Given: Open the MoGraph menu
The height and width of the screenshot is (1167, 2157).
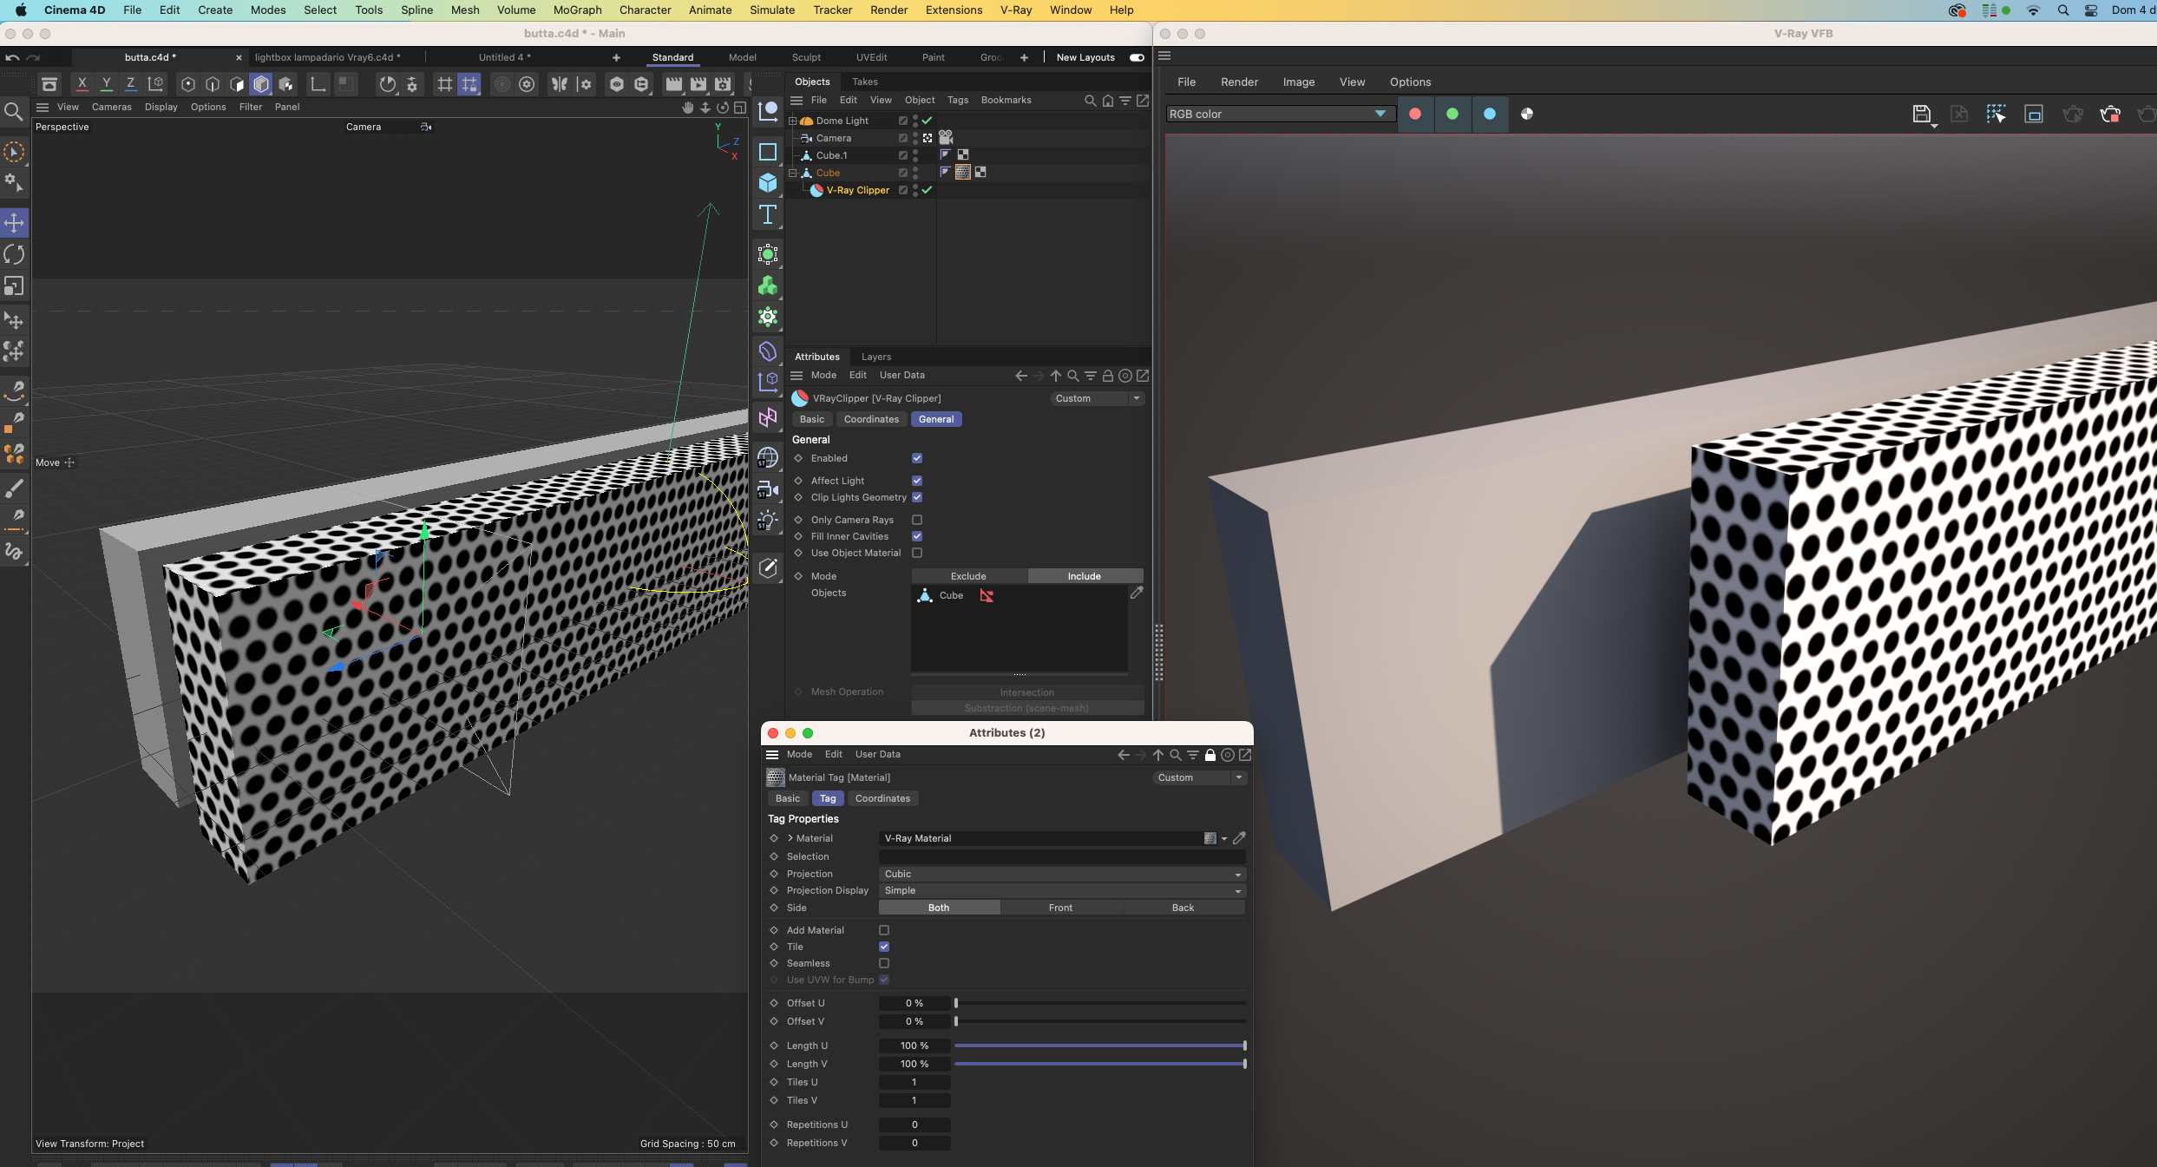Looking at the screenshot, I should tap(577, 10).
